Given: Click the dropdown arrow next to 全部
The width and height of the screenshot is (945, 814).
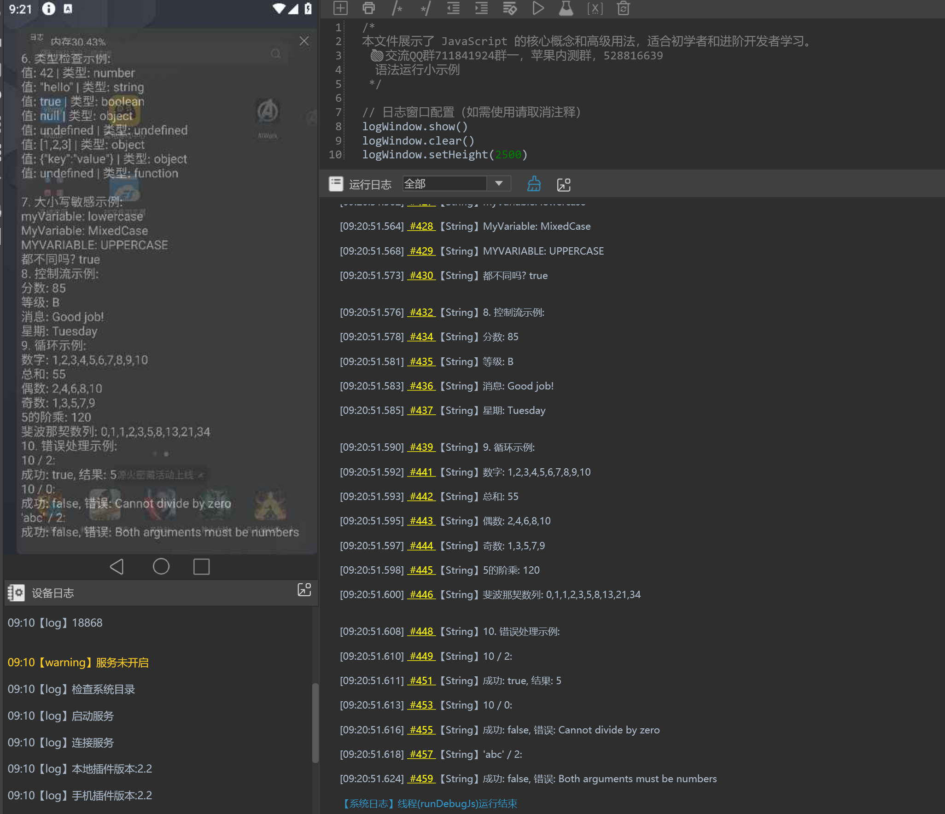Looking at the screenshot, I should click(499, 184).
